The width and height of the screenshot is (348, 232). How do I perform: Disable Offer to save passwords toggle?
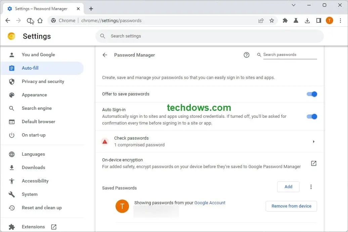click(x=312, y=94)
